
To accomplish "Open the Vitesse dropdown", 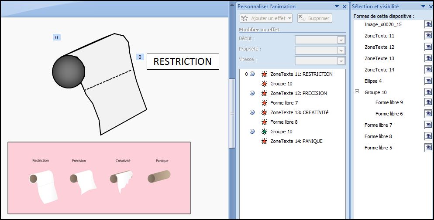I will point(341,61).
